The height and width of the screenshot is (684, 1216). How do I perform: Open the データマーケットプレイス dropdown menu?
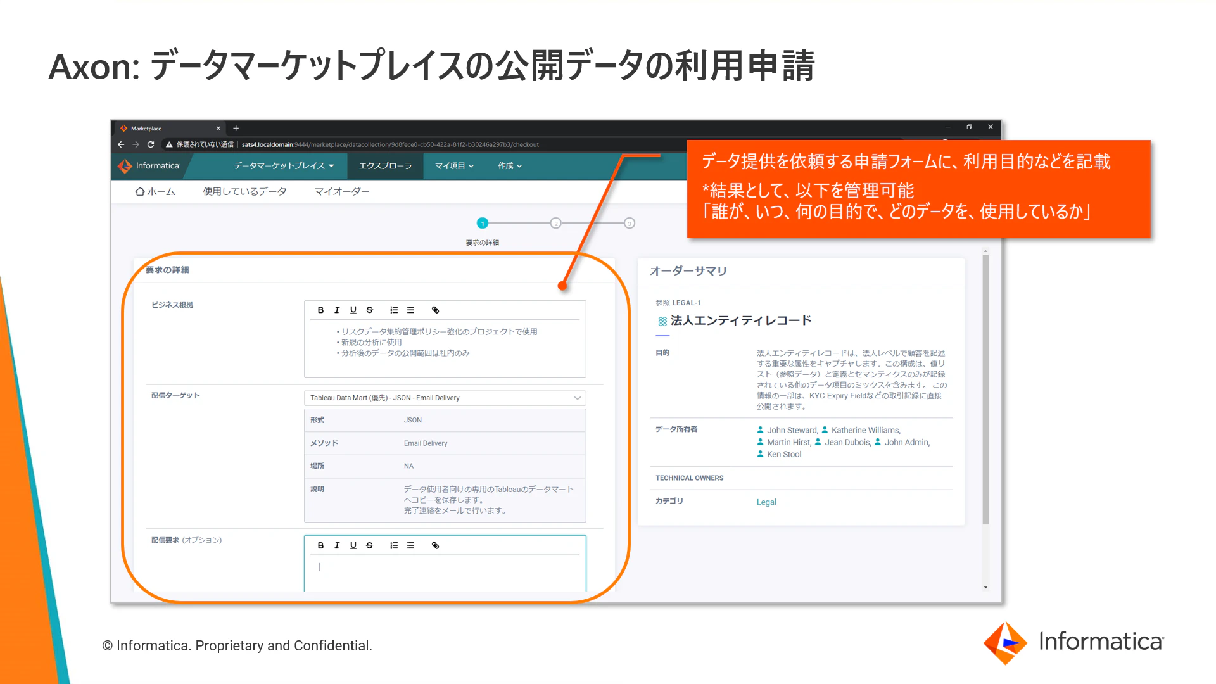pyautogui.click(x=284, y=166)
